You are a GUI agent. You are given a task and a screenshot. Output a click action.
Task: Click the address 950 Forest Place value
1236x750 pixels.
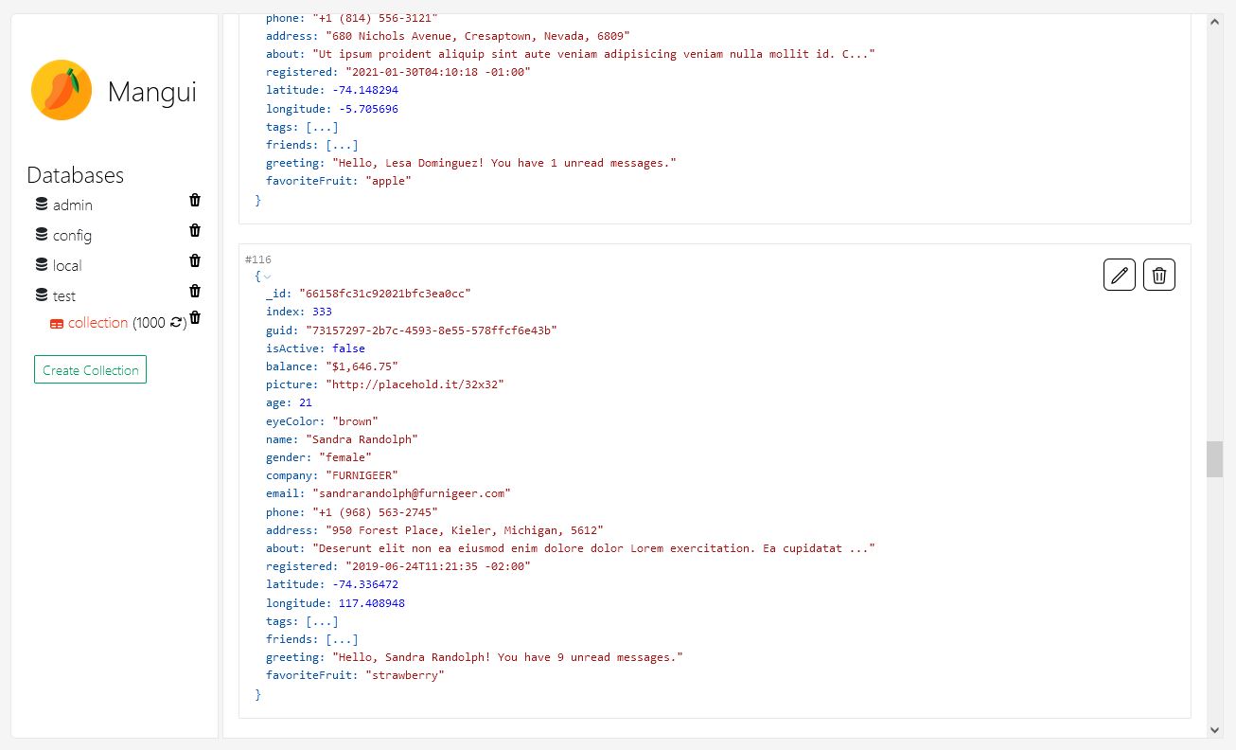coord(465,529)
